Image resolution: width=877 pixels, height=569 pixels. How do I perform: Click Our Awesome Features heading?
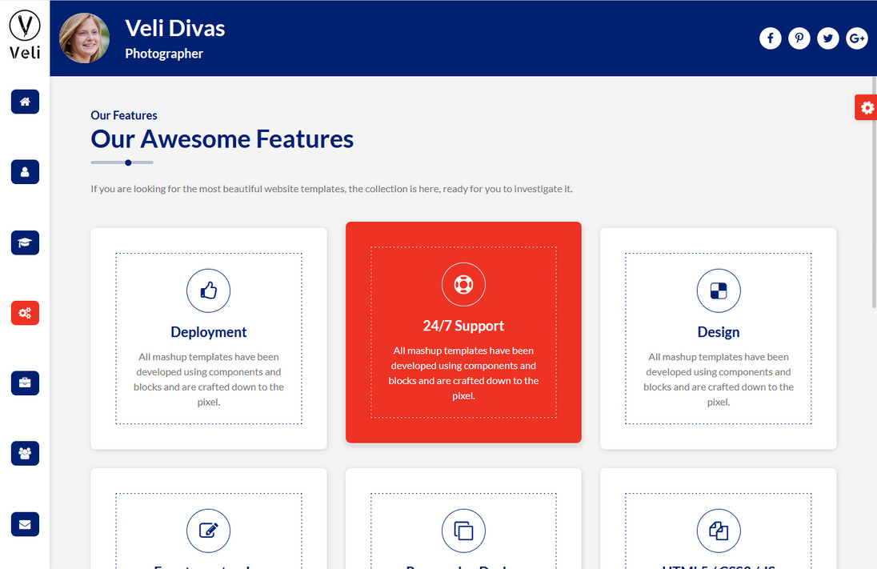tap(222, 138)
